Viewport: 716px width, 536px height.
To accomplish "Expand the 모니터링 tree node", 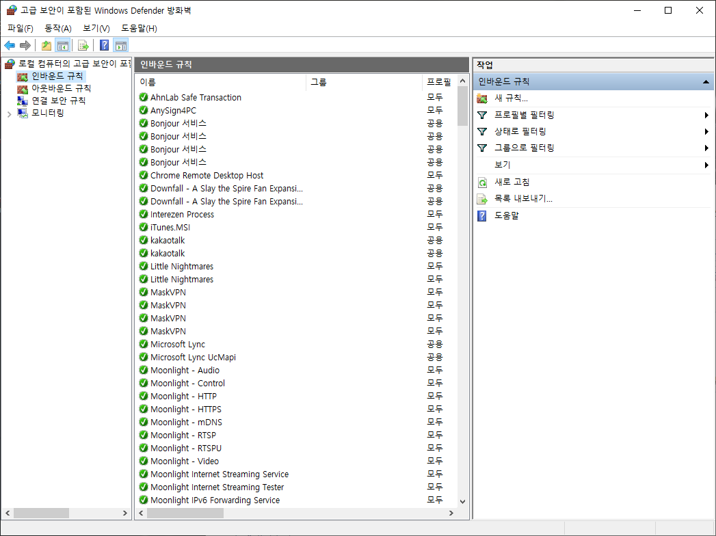I will 9,113.
